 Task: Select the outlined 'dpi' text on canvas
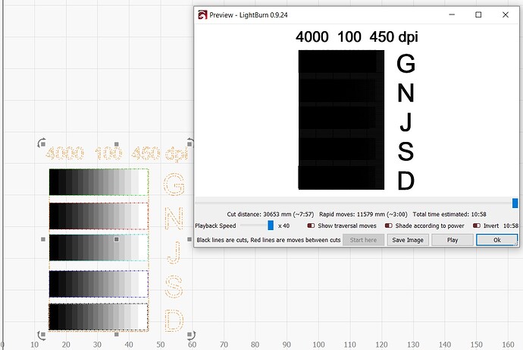pyautogui.click(x=177, y=154)
